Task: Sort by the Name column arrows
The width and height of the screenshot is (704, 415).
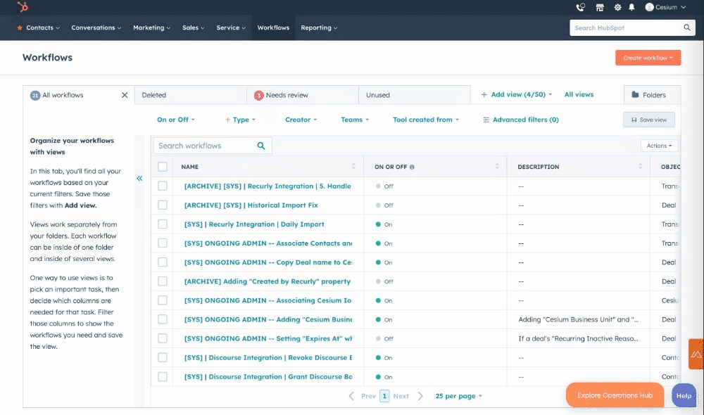Action: [x=354, y=167]
